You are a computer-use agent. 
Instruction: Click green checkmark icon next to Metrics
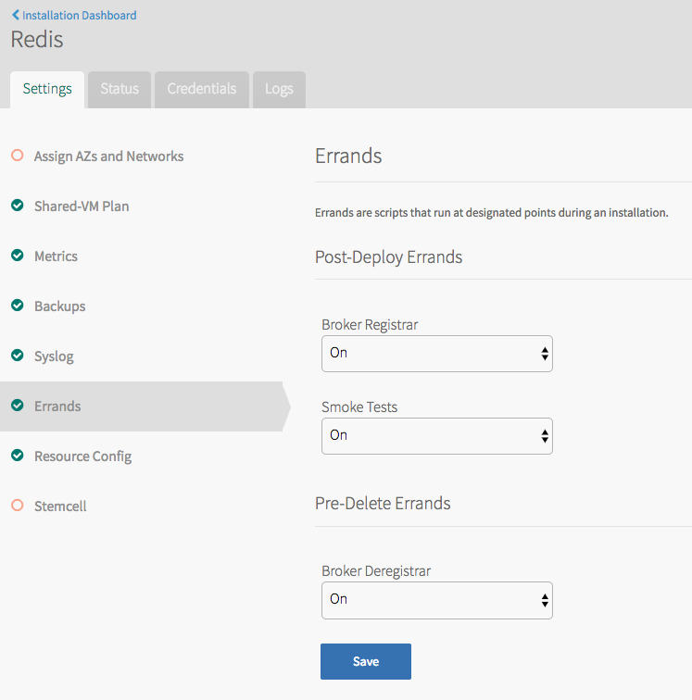tap(18, 256)
